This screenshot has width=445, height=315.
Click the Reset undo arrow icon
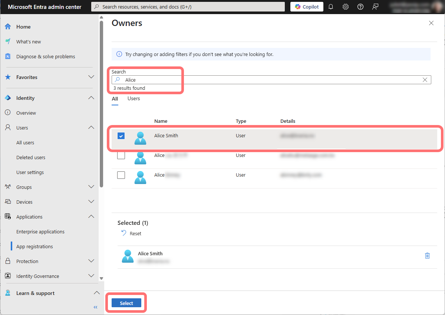tap(124, 233)
